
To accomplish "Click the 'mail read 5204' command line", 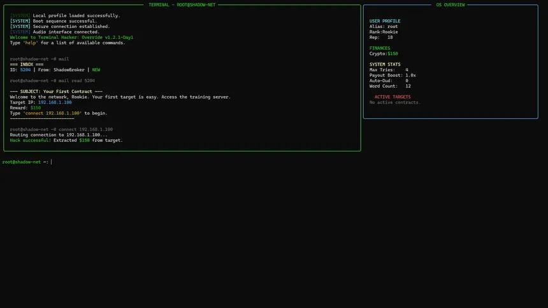I will [x=52, y=81].
